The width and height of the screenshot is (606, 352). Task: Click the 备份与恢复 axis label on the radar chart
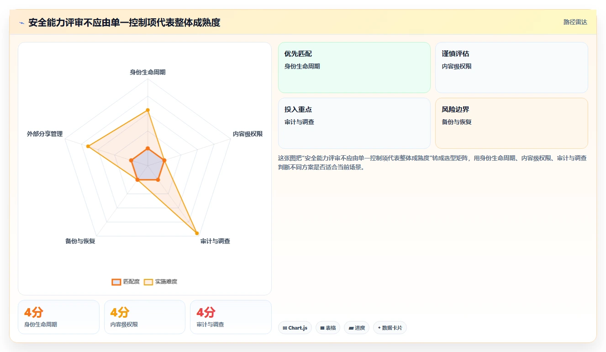pos(80,241)
